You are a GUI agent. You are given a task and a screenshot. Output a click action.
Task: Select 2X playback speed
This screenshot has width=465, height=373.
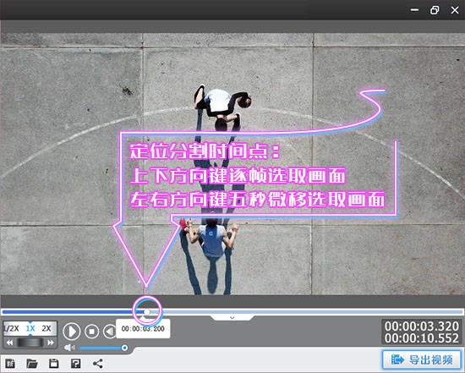[46, 328]
